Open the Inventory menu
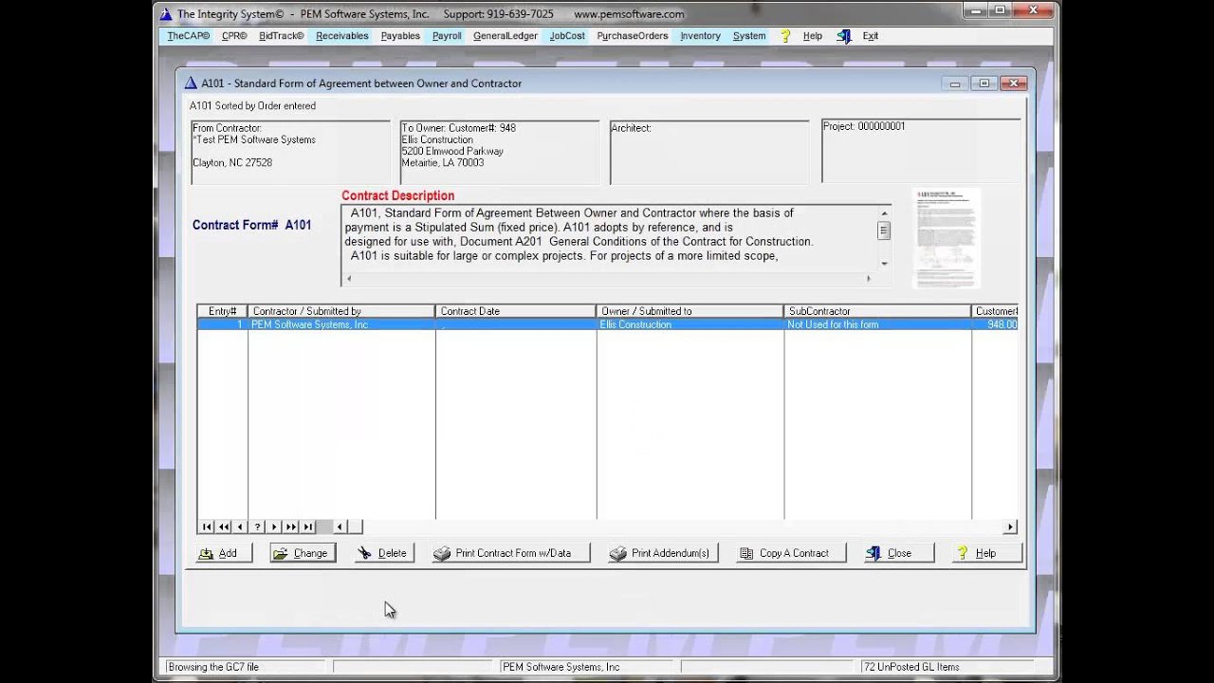1214x683 pixels. click(700, 36)
